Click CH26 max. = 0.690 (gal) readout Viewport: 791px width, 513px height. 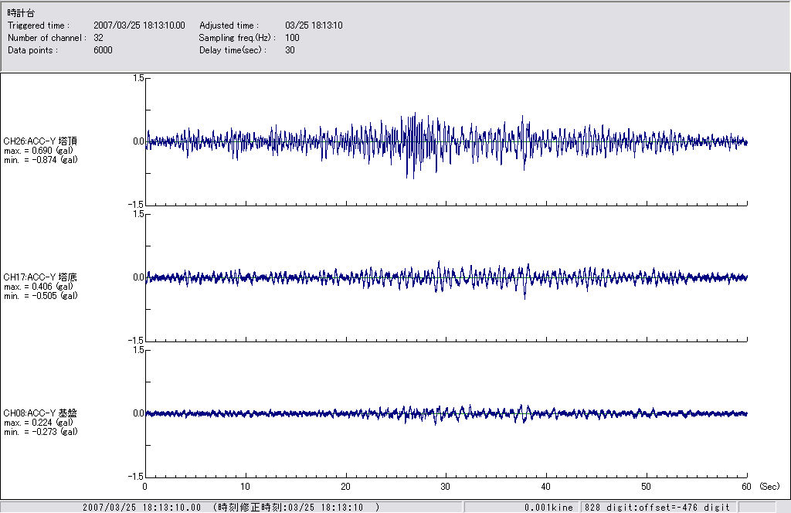(39, 151)
